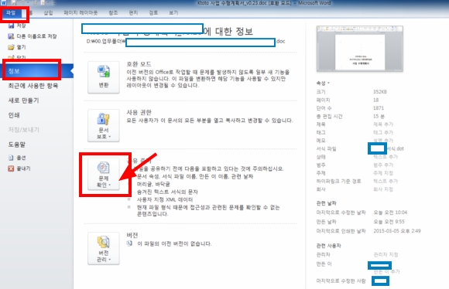This screenshot has width=449, height=289.
Task: Switch to the 삽입 (Insert) tab
Action: [48, 13]
